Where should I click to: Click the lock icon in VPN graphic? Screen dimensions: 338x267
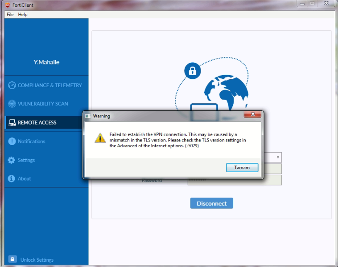click(193, 71)
